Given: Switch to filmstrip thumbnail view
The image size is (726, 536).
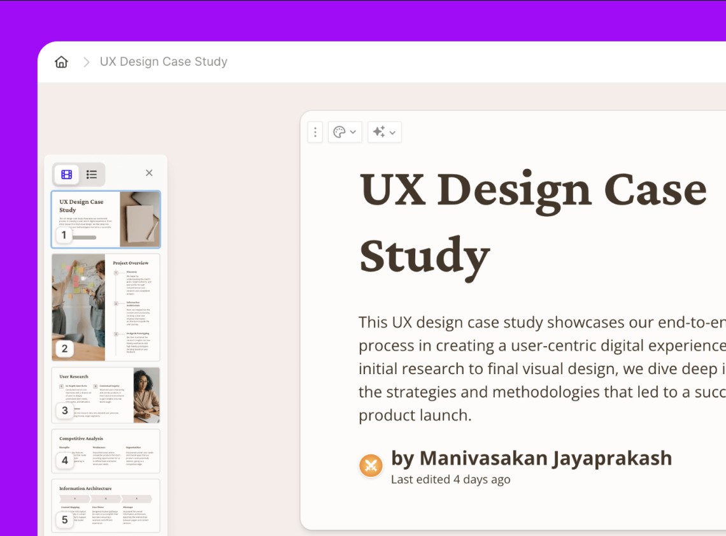Looking at the screenshot, I should (x=67, y=174).
